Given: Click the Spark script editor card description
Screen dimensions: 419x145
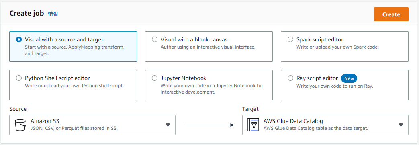Looking at the screenshot, I should pyautogui.click(x=337, y=47).
